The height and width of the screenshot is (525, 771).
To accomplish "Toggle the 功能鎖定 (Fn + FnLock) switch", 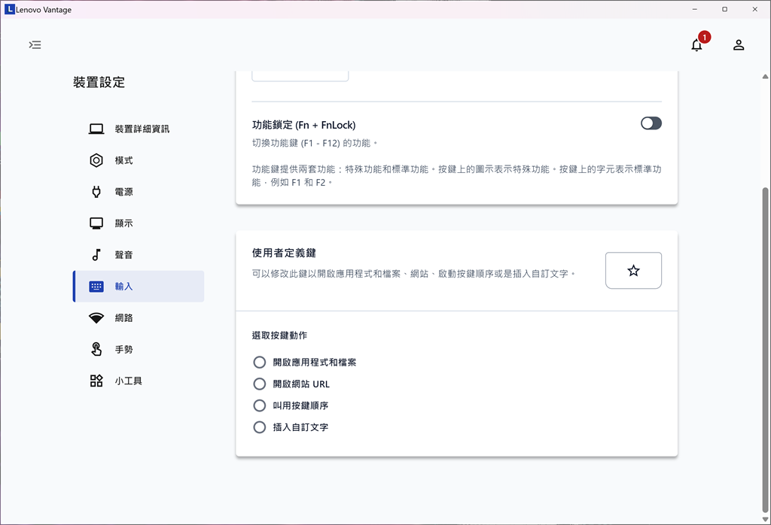I will pos(651,123).
